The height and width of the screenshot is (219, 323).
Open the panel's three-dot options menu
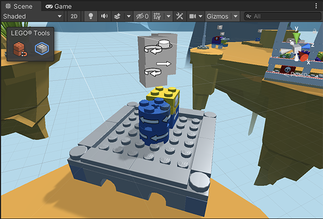click(316, 6)
